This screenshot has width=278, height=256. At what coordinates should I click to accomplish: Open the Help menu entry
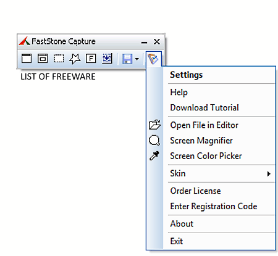(219, 92)
